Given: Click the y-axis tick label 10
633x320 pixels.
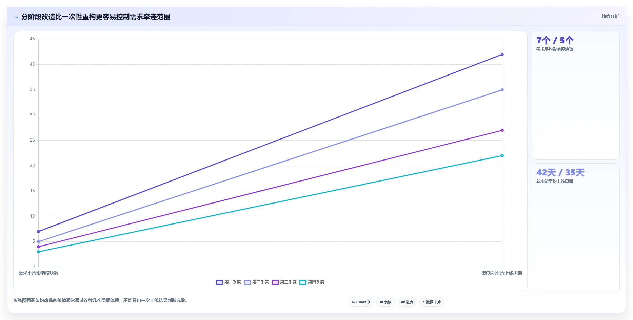Looking at the screenshot, I should (x=32, y=216).
